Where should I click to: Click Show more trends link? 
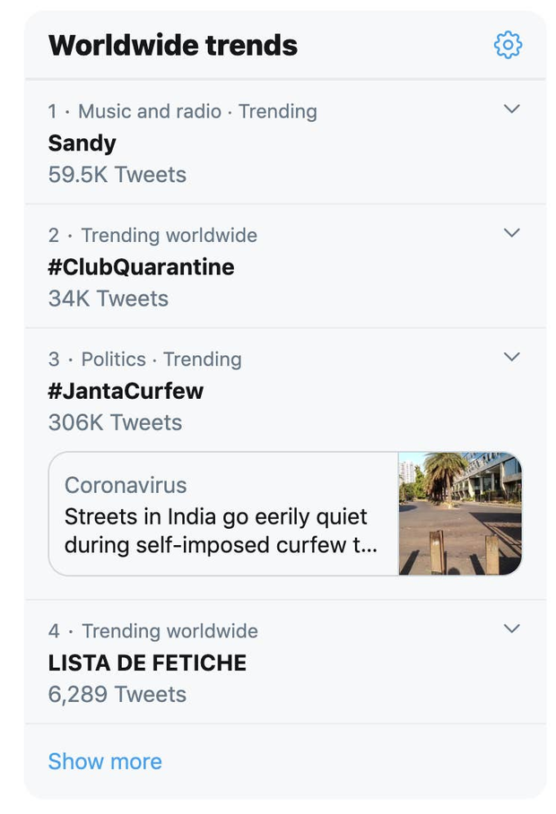tap(105, 761)
